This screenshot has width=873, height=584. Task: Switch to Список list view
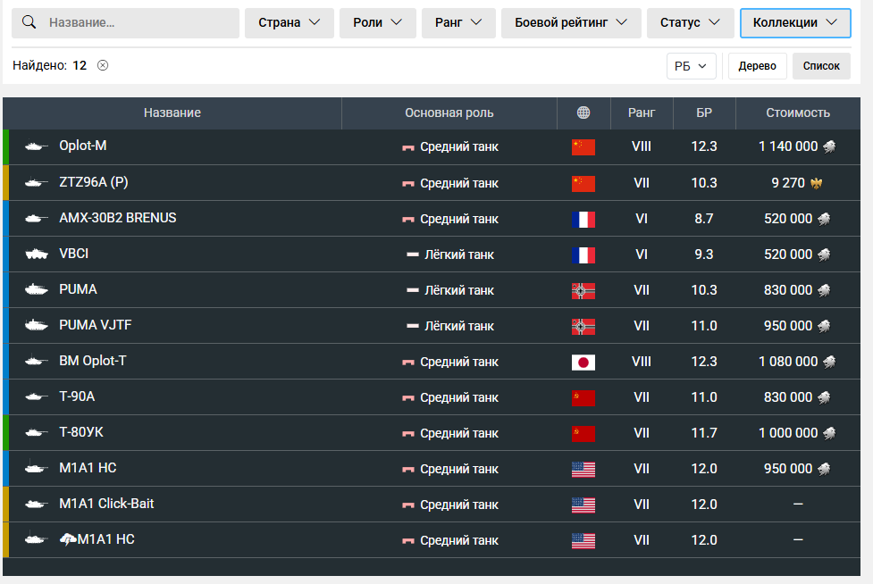[821, 66]
